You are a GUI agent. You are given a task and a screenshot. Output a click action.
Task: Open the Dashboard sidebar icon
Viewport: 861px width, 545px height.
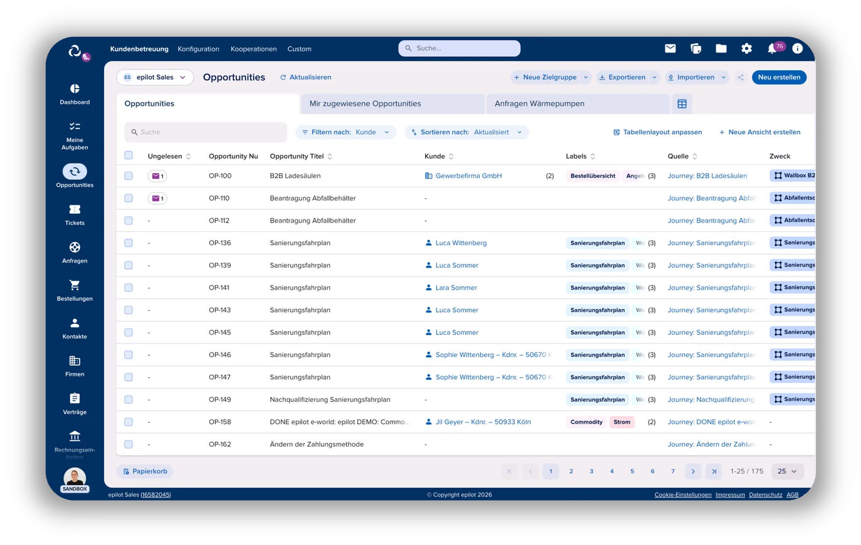(75, 89)
